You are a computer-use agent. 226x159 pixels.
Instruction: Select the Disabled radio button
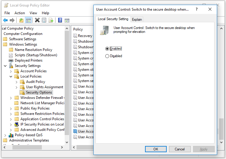(107, 56)
